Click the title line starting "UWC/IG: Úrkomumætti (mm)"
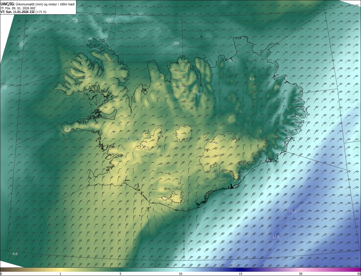Screen dimensions: 361x276 click(38, 4)
